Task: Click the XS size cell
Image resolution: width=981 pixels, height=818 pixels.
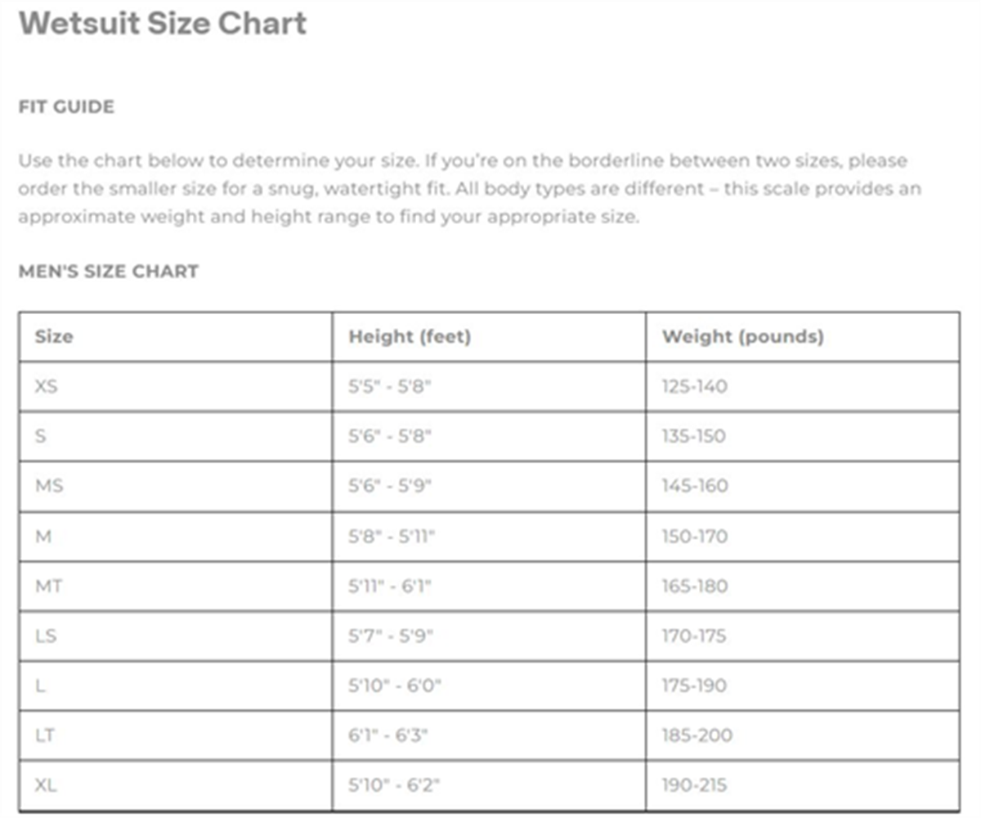Action: click(x=47, y=386)
